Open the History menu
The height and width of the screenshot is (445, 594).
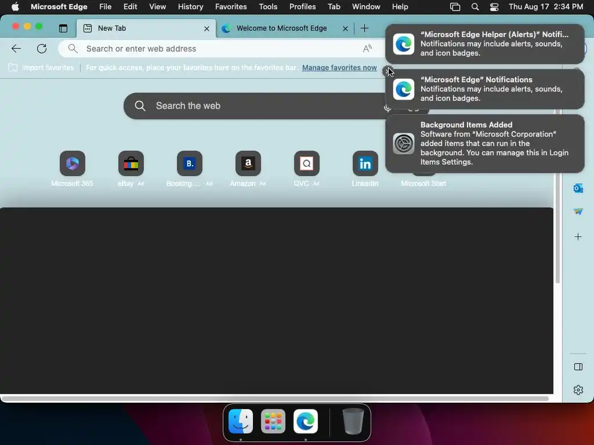click(x=190, y=7)
